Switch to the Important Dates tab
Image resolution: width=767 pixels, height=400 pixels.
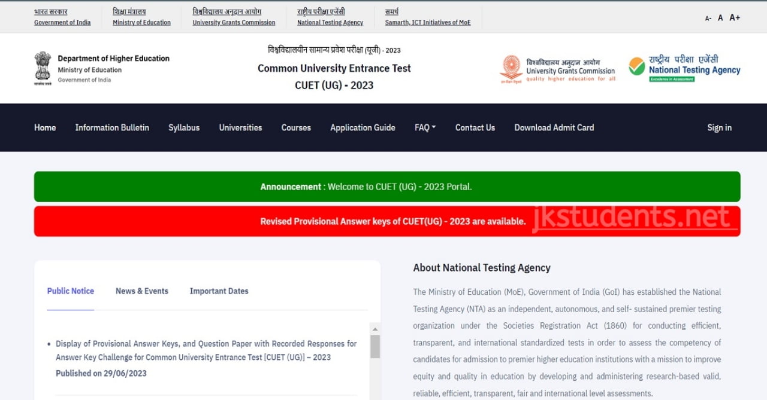pyautogui.click(x=219, y=291)
